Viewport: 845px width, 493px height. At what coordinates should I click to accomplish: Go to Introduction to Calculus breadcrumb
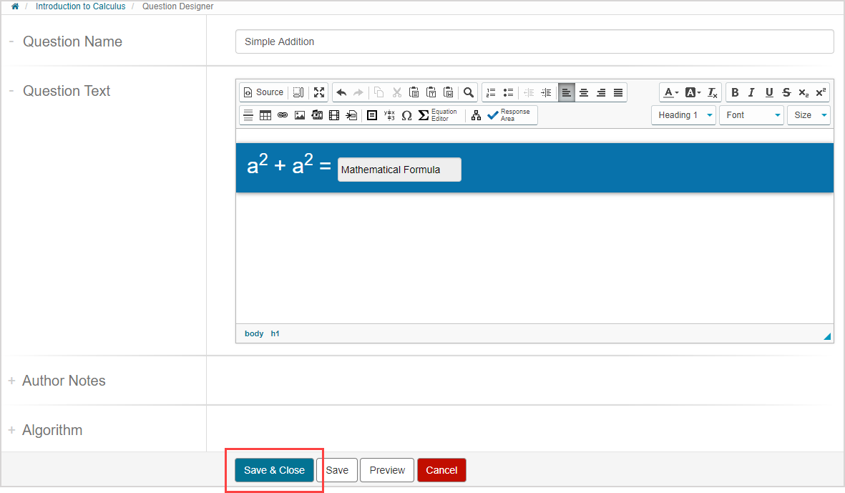(x=80, y=6)
